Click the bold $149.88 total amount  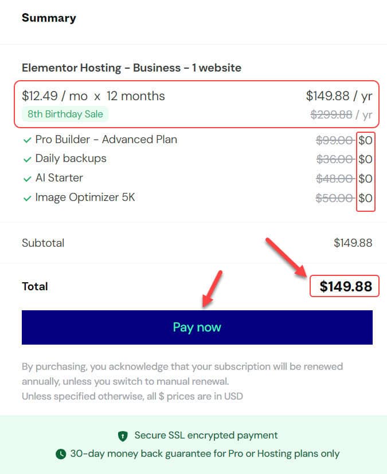pos(346,286)
